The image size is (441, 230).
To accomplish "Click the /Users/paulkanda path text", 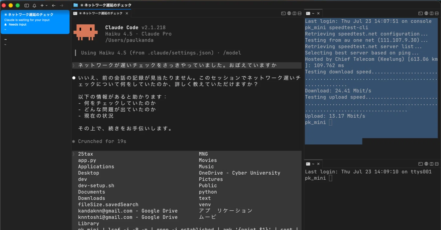I will pos(129,40).
